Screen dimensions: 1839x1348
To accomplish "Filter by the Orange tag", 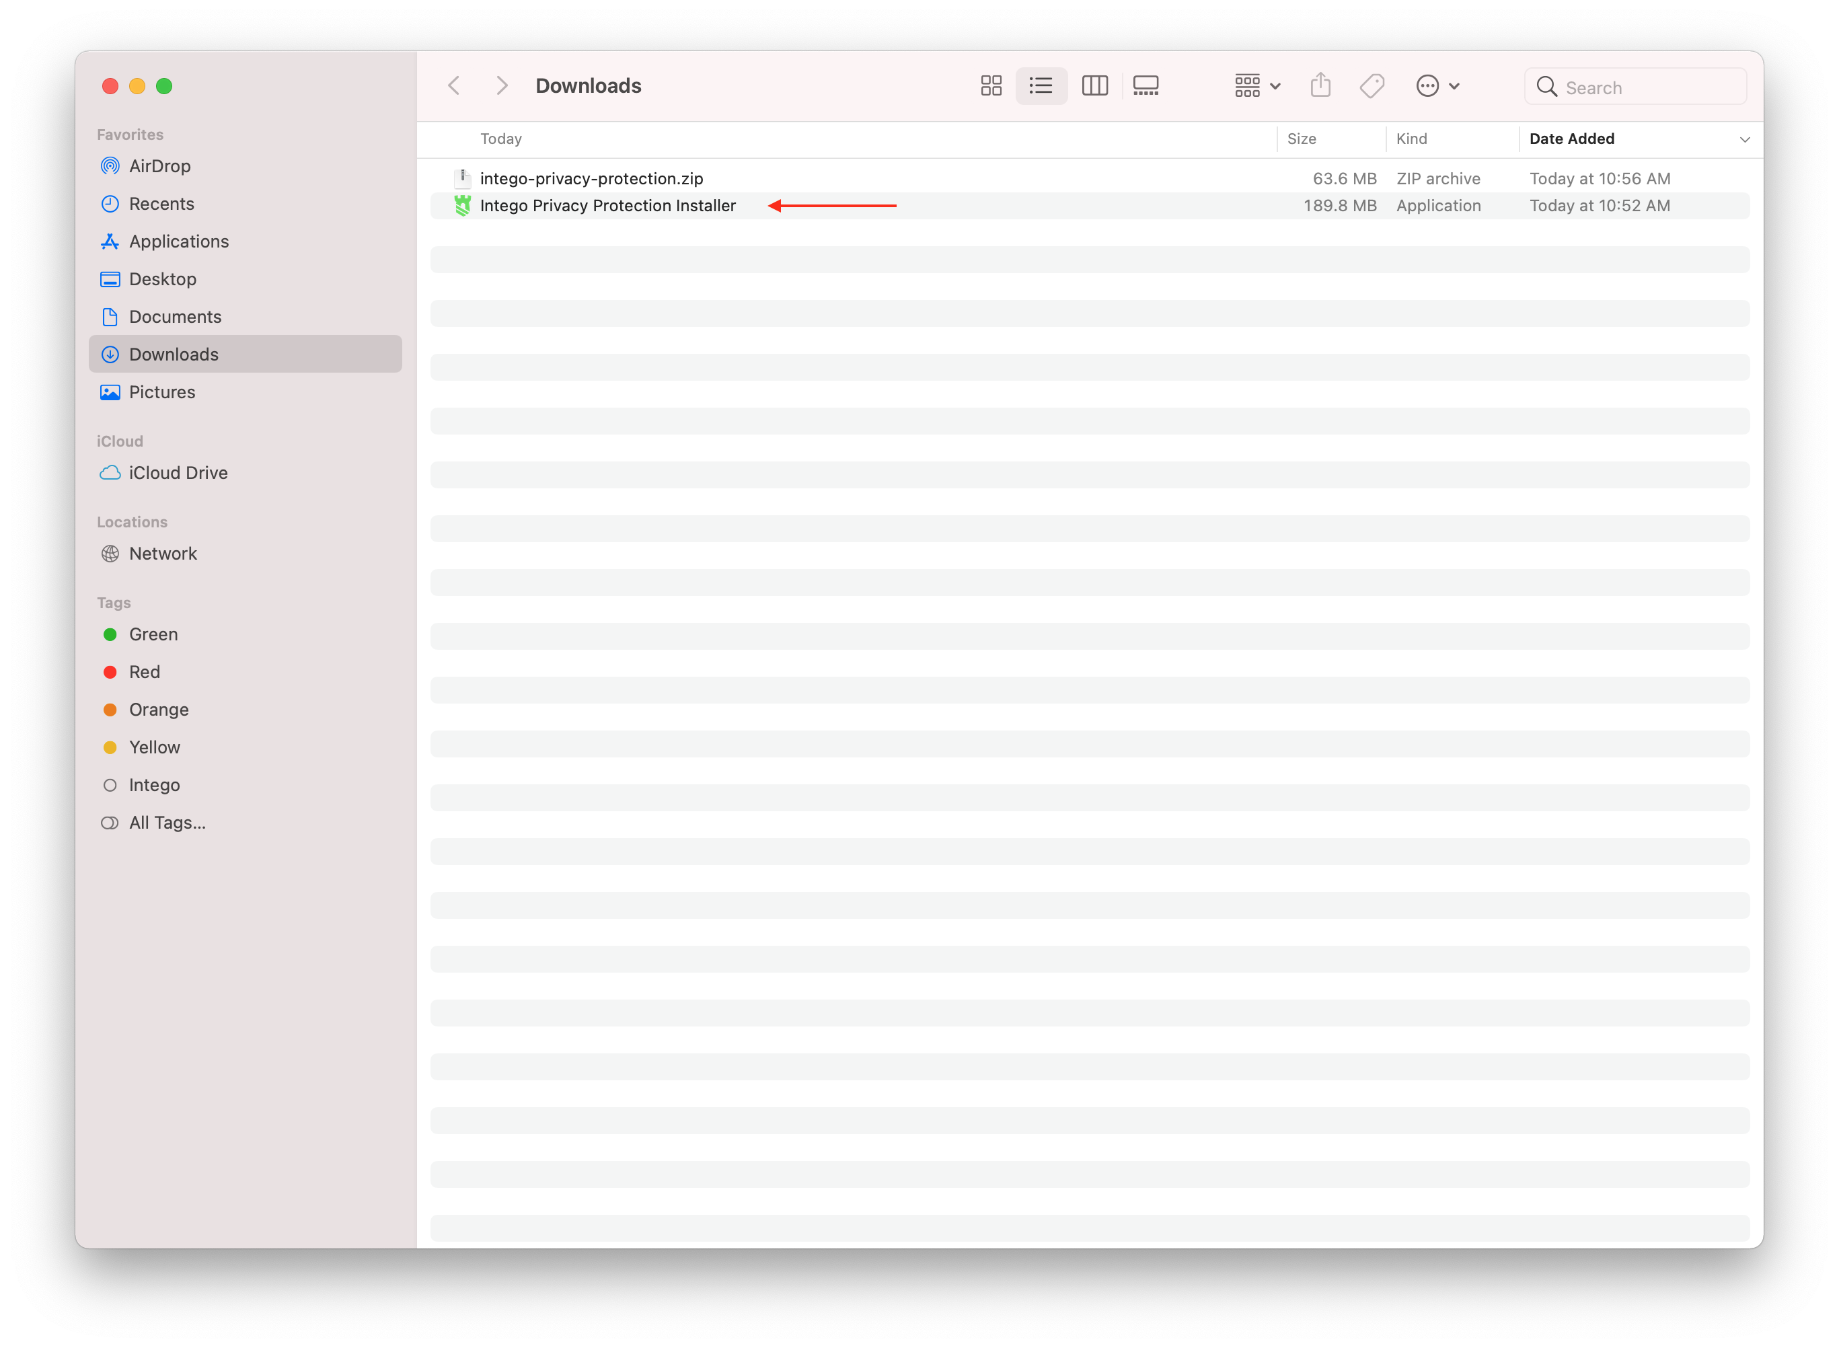I will (x=245, y=709).
